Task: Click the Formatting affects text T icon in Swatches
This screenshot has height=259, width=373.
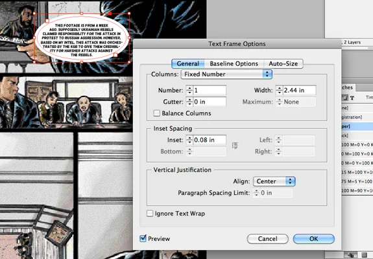Action: pyautogui.click(x=352, y=98)
